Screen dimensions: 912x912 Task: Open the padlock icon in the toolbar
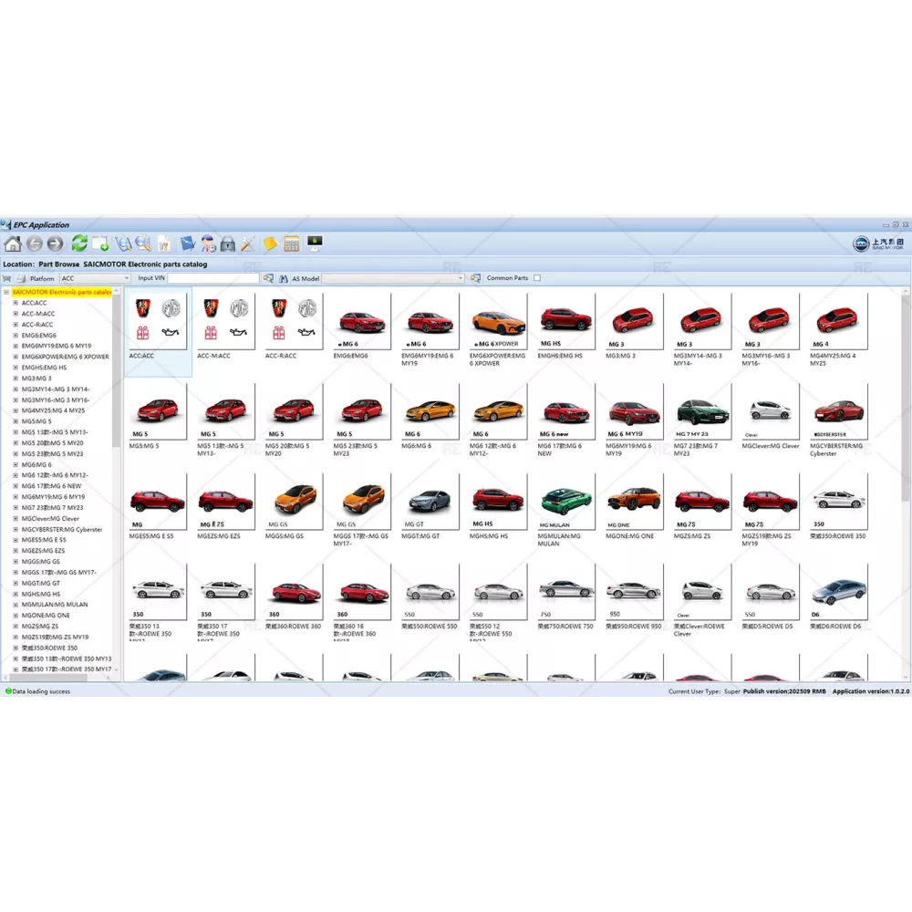pos(228,244)
